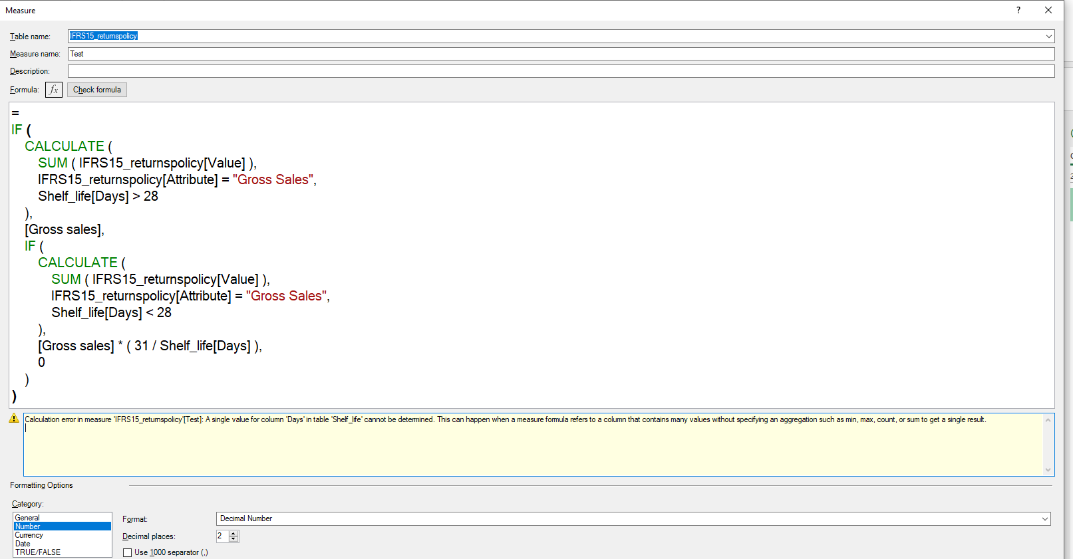Click the first "Gross Sales" string literal
1073x559 pixels.
(273, 179)
